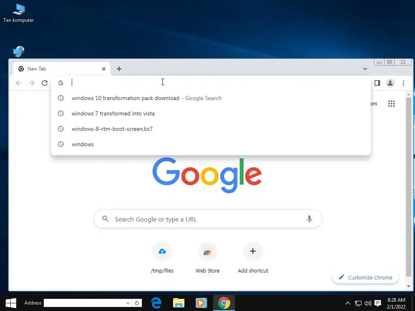Click taskbar Address refresh icon
The image size is (415, 311).
pyautogui.click(x=137, y=303)
